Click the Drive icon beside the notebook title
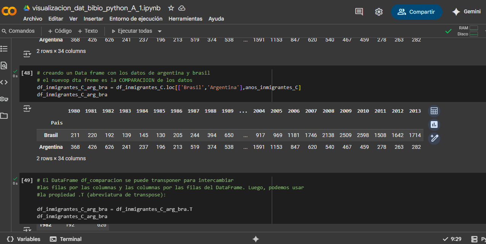This screenshot has width=486, height=244. coord(27,8)
